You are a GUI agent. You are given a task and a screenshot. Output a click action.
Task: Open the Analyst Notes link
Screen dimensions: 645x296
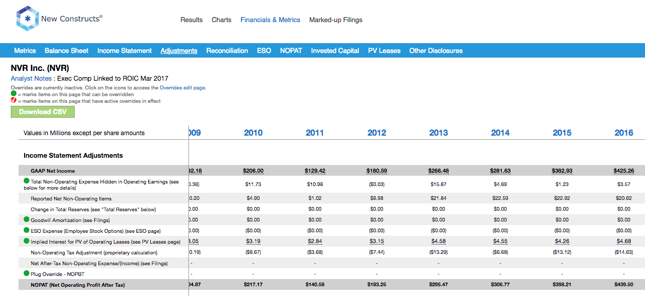(x=31, y=79)
